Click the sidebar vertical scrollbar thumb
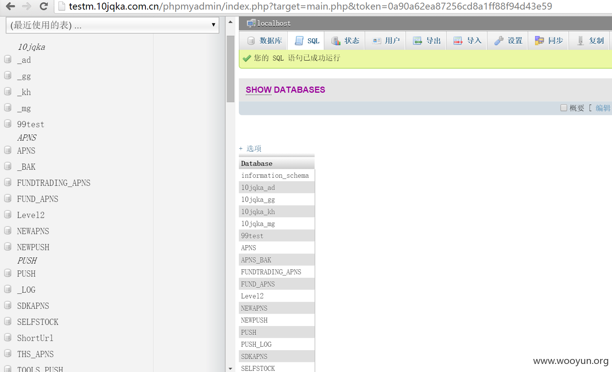 [x=230, y=69]
